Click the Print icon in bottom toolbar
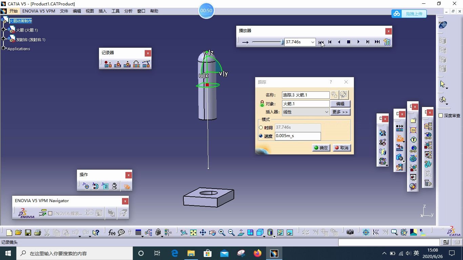Screen dimensions: 463x260 click(38, 233)
